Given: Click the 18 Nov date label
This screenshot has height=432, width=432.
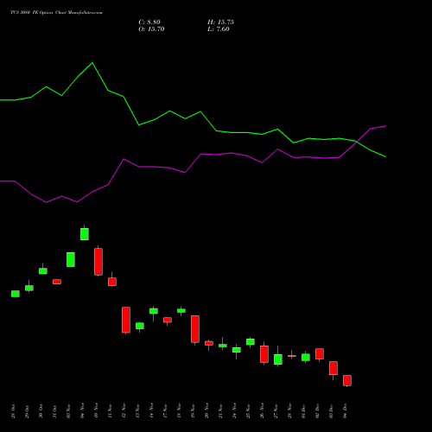Looking at the screenshot, I should click(x=179, y=411).
